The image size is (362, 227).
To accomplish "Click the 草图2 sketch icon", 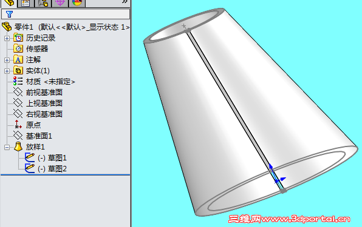I will click(30, 168).
